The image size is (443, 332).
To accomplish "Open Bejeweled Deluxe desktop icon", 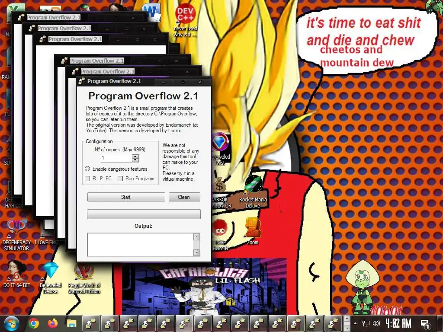I will [x=50, y=278].
